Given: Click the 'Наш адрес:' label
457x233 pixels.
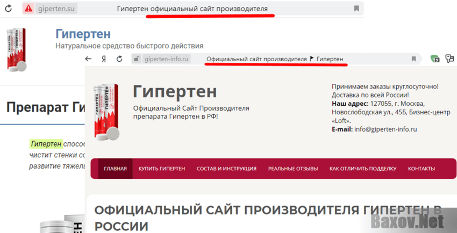Looking at the screenshot, I should pos(350,104).
